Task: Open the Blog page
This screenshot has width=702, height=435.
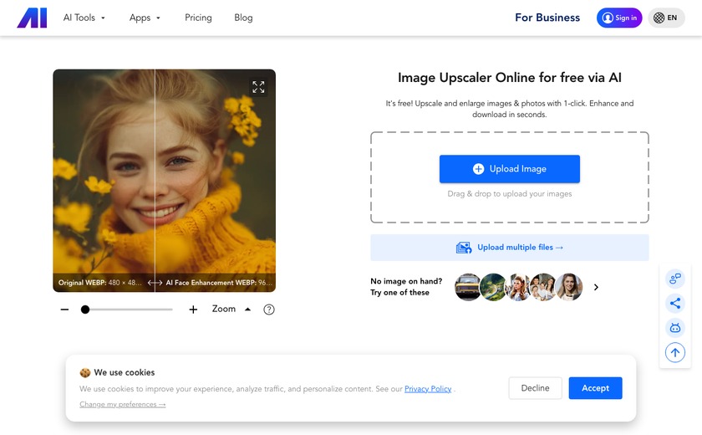Action: pos(243,18)
